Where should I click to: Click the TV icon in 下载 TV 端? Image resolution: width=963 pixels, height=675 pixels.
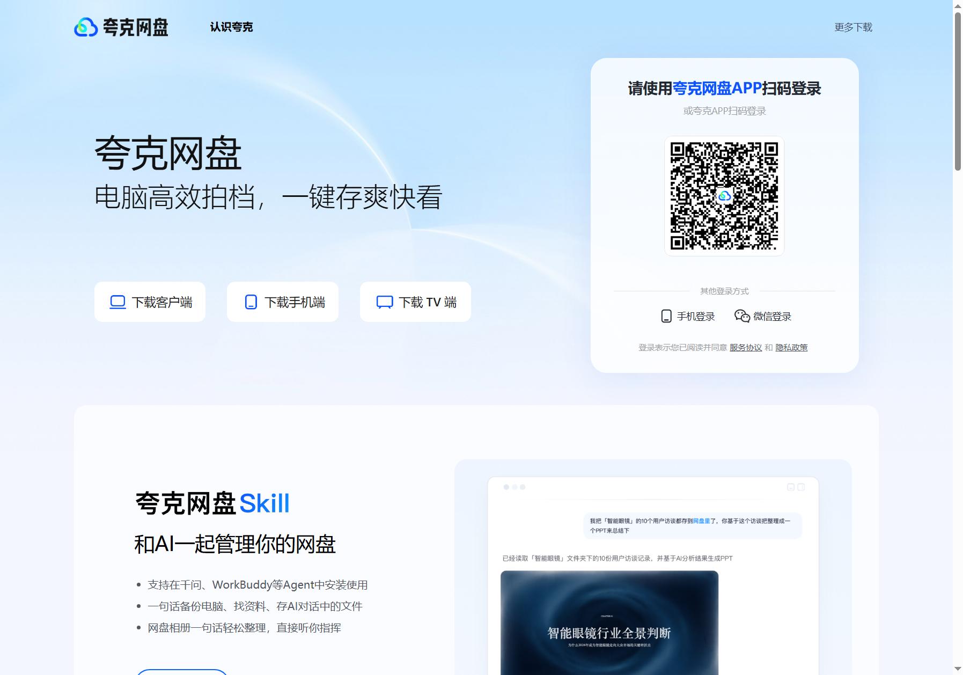[x=385, y=302]
